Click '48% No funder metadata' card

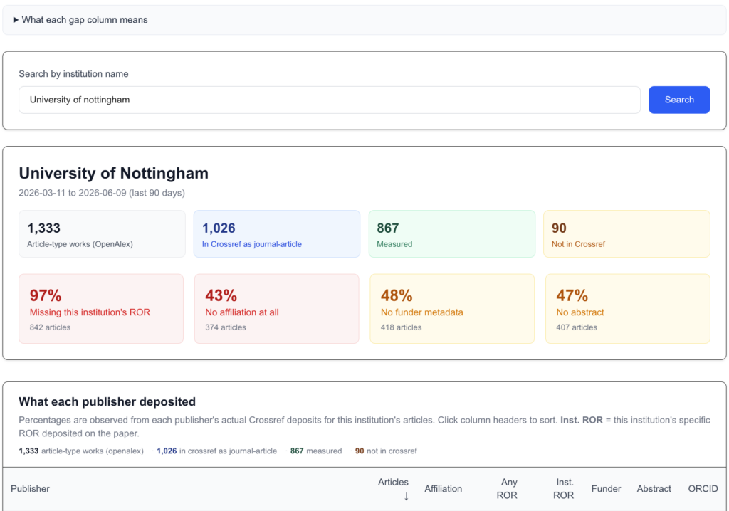click(x=452, y=309)
